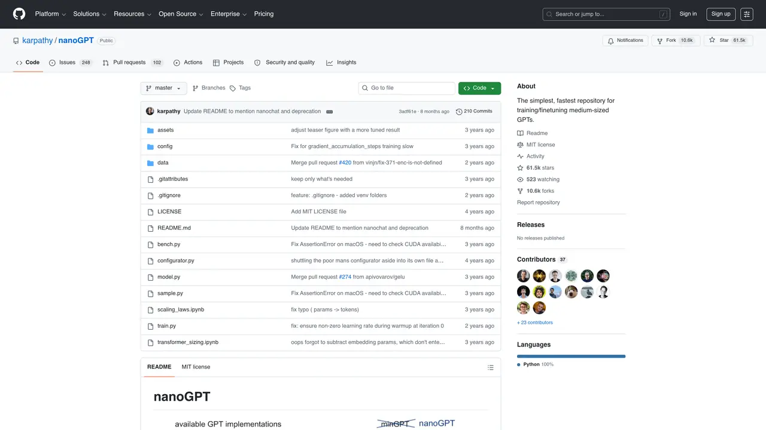Open transformer_sizing.ipynb file
The image size is (766, 430).
(188, 342)
